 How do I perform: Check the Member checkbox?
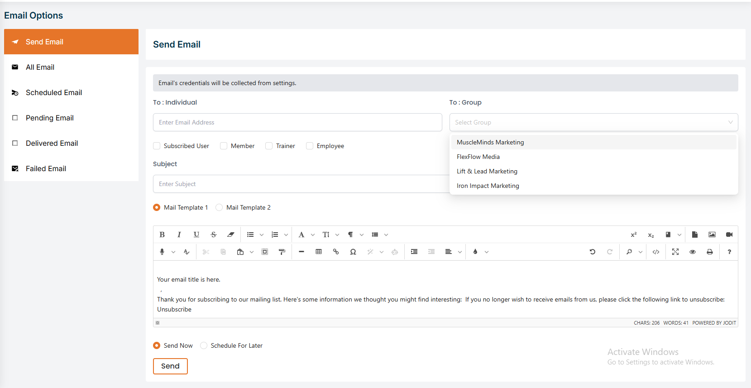point(224,146)
